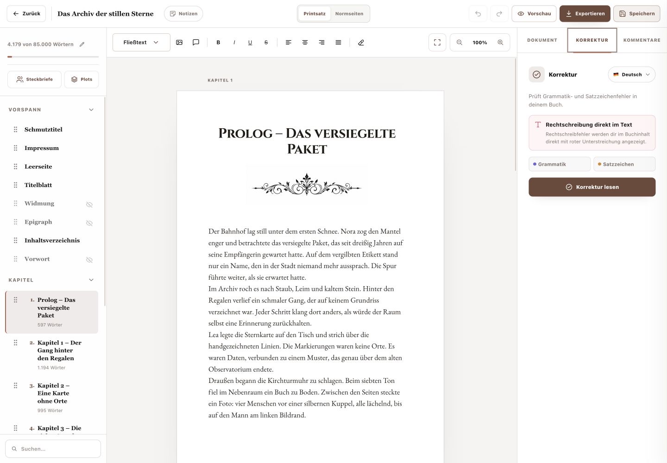Toggle bold formatting
The width and height of the screenshot is (667, 463).
point(218,42)
